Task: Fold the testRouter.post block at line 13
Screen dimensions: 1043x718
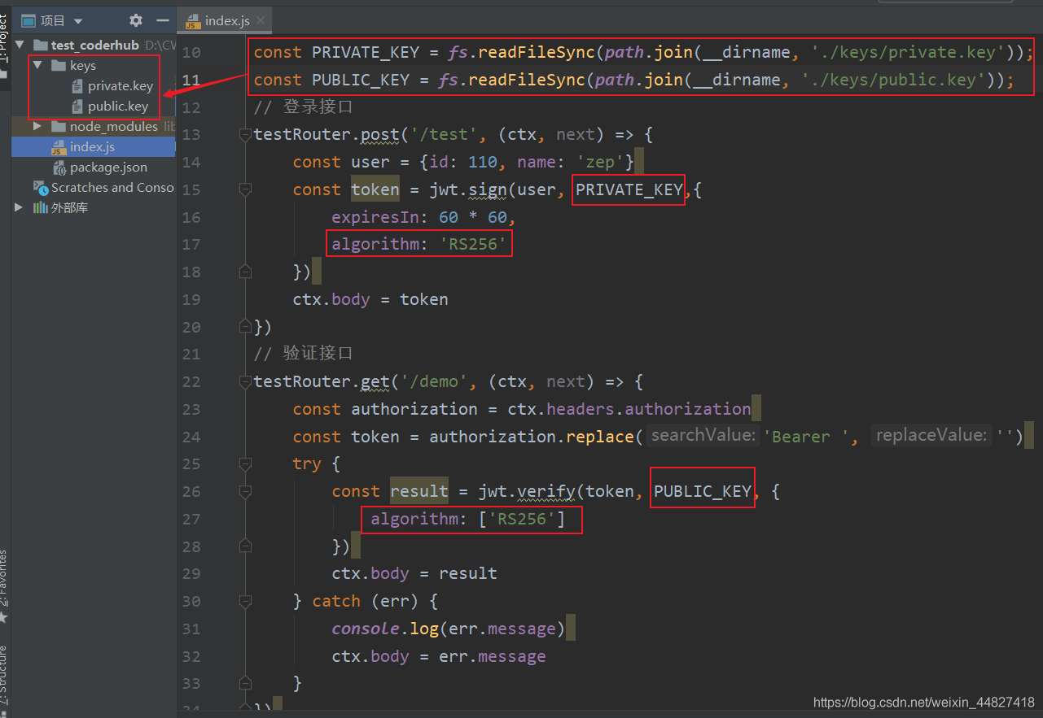Action: (x=245, y=135)
